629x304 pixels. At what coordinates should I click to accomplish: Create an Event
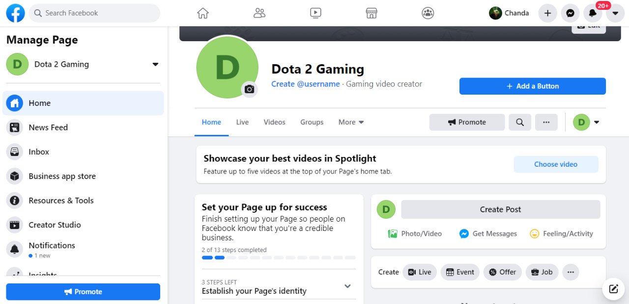click(x=460, y=272)
